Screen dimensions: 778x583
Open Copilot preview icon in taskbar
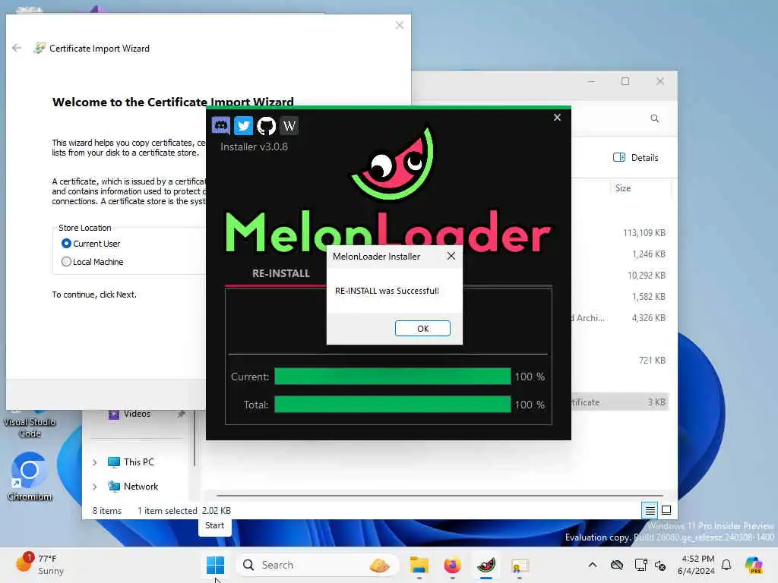point(754,565)
